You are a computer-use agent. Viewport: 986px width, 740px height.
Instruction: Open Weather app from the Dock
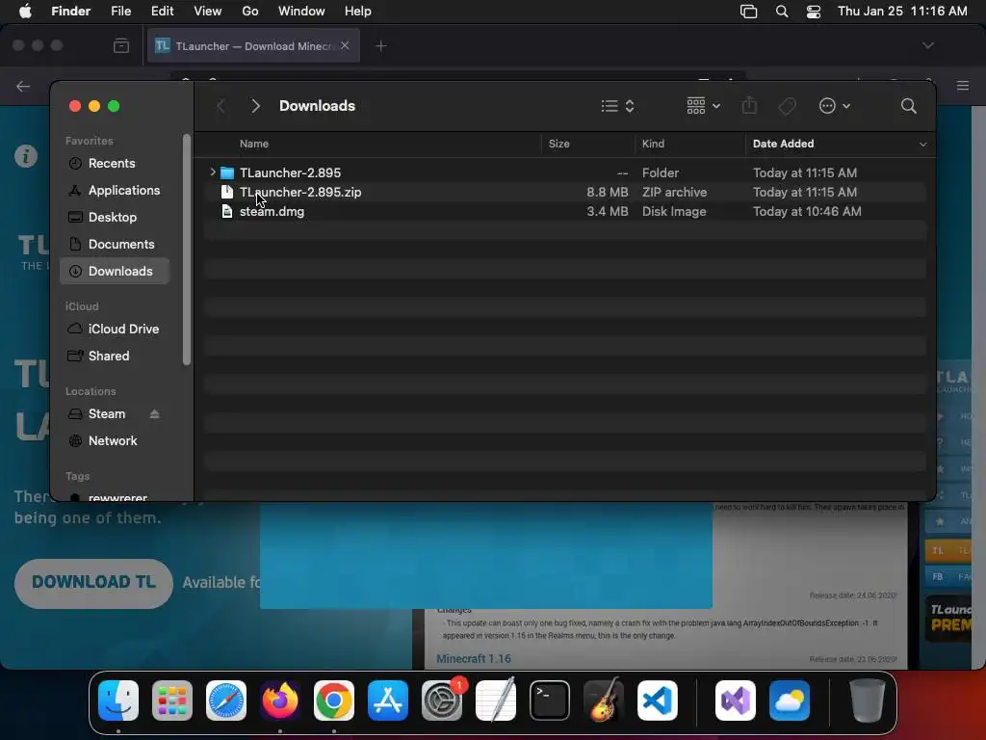click(790, 700)
